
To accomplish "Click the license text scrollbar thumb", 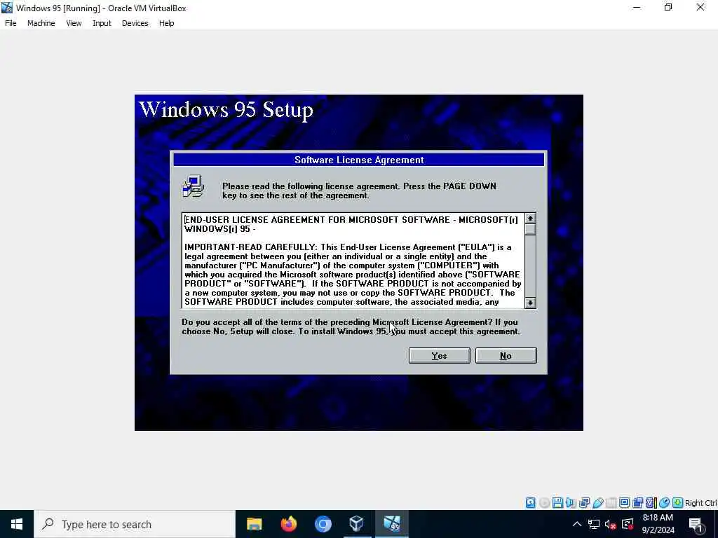I will pyautogui.click(x=530, y=229).
